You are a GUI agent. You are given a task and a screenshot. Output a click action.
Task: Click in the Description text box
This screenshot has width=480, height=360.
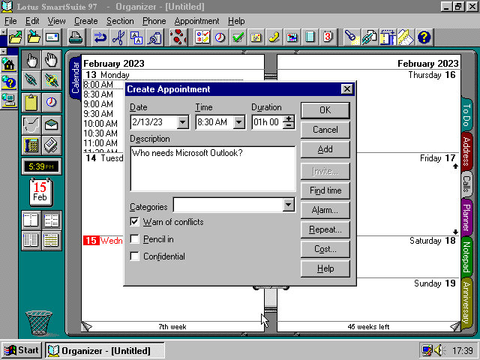click(212, 169)
